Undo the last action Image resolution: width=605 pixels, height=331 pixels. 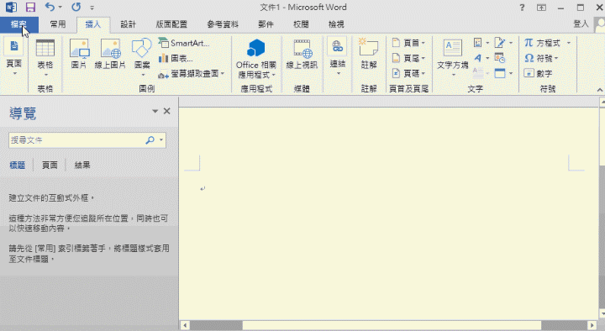(50, 7)
